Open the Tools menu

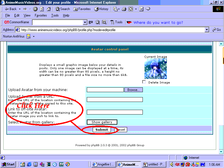pyautogui.click(x=55, y=15)
